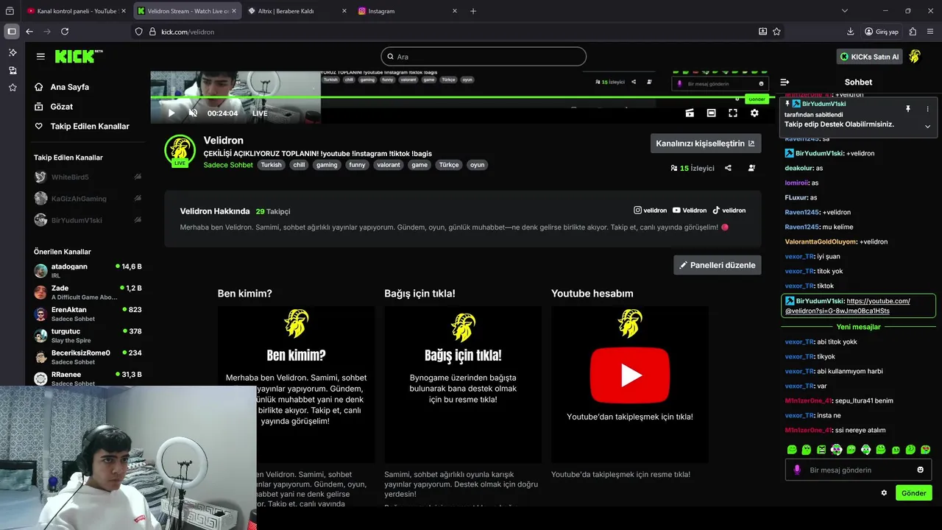
Task: Open the Instagram velidron link
Action: click(x=651, y=211)
